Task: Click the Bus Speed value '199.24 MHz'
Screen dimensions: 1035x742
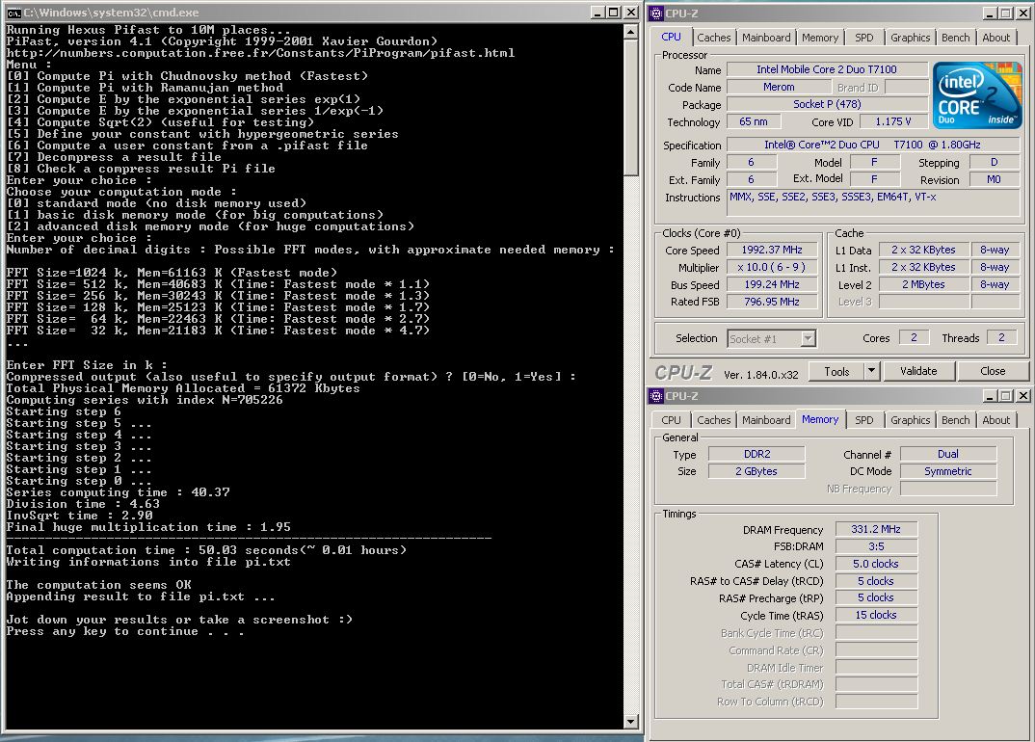Action: click(772, 284)
